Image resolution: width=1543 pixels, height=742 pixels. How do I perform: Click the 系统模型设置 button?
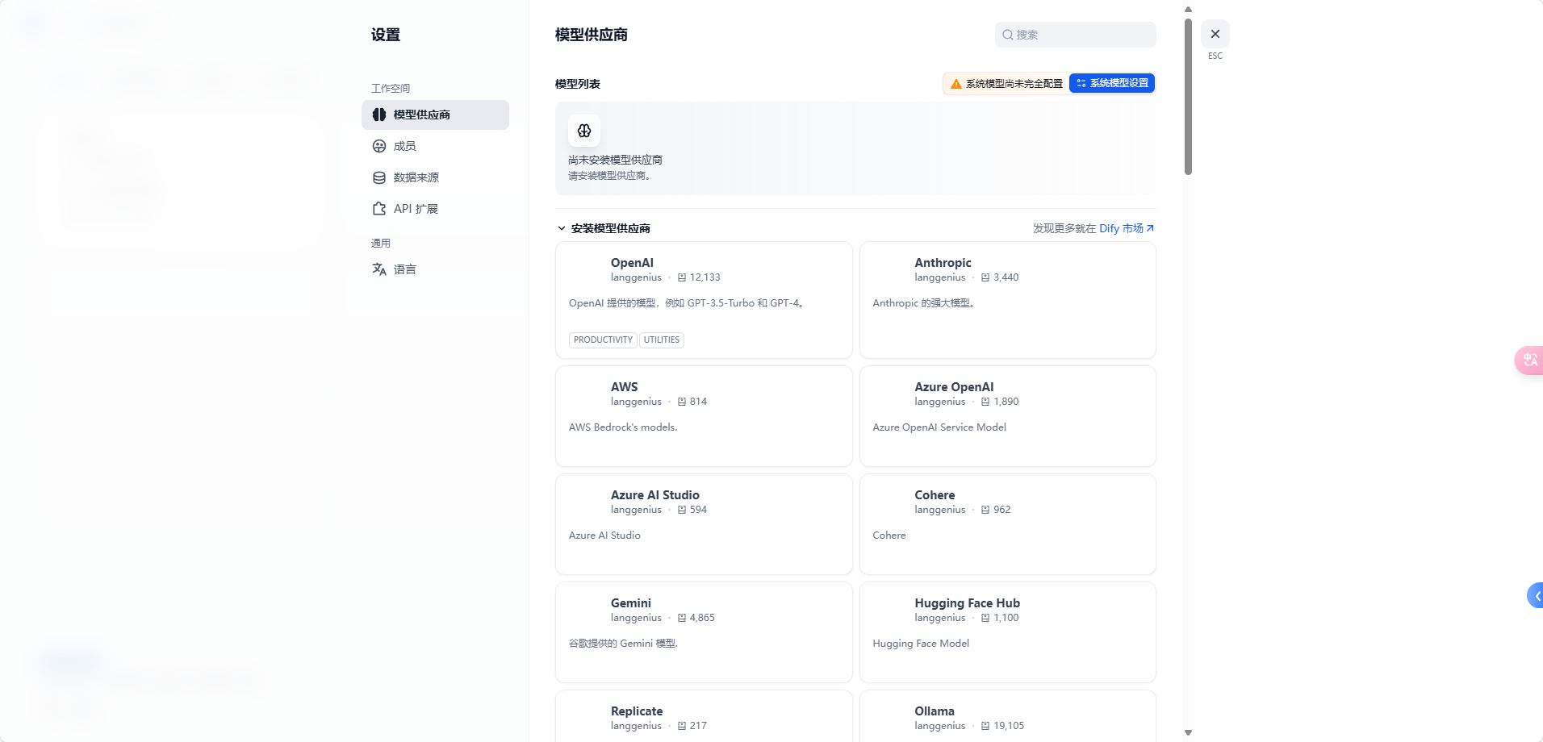pos(1112,83)
